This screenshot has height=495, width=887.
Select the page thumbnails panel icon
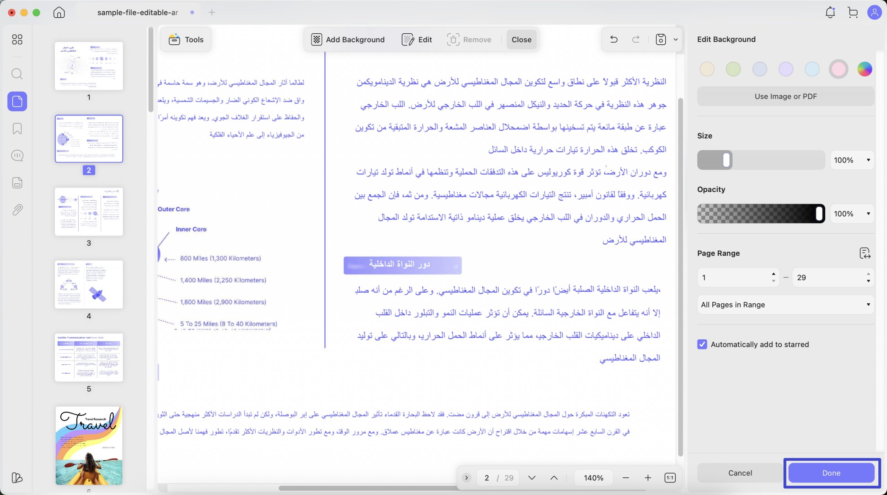[17, 101]
